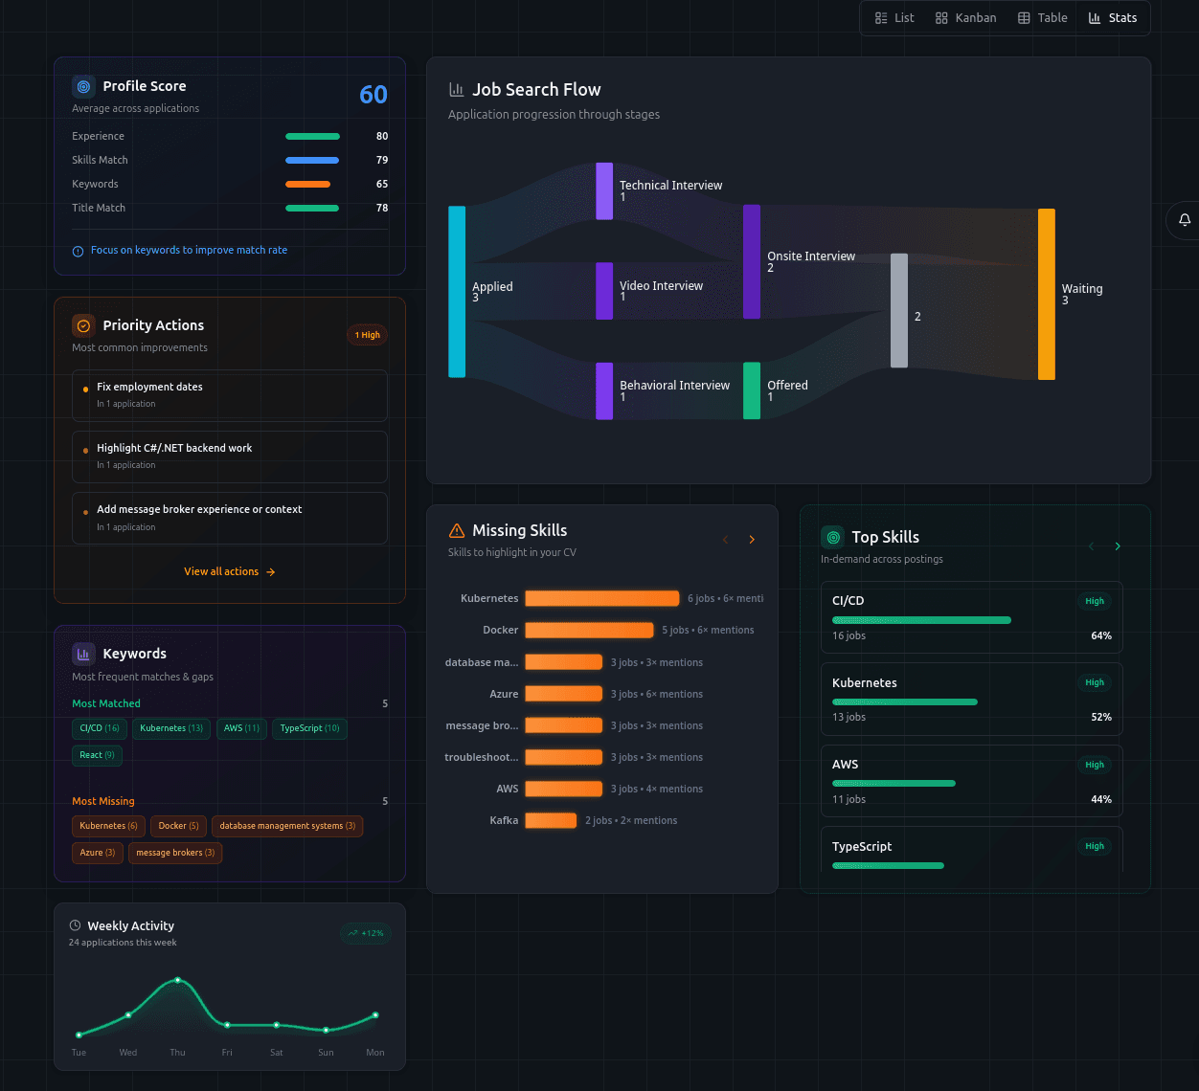Open the 'Fix employment dates' action
Viewport: 1199px width, 1091px height.
click(x=230, y=395)
